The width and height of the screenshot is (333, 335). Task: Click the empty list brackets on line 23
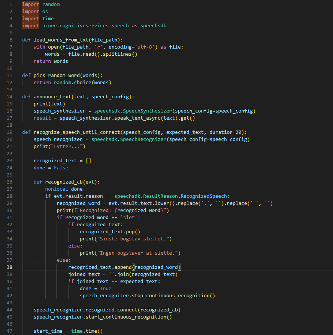pyautogui.click(x=88, y=161)
